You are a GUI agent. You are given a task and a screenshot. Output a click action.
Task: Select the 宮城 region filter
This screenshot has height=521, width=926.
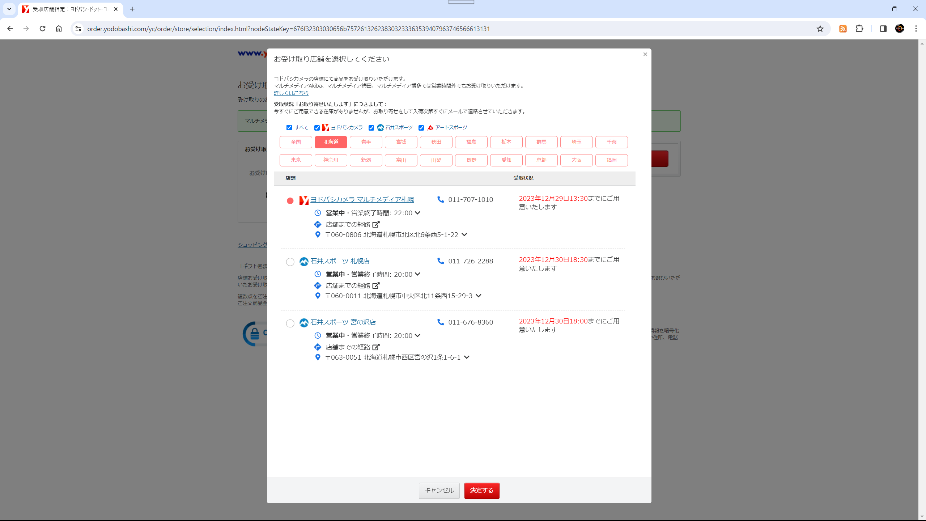[401, 142]
